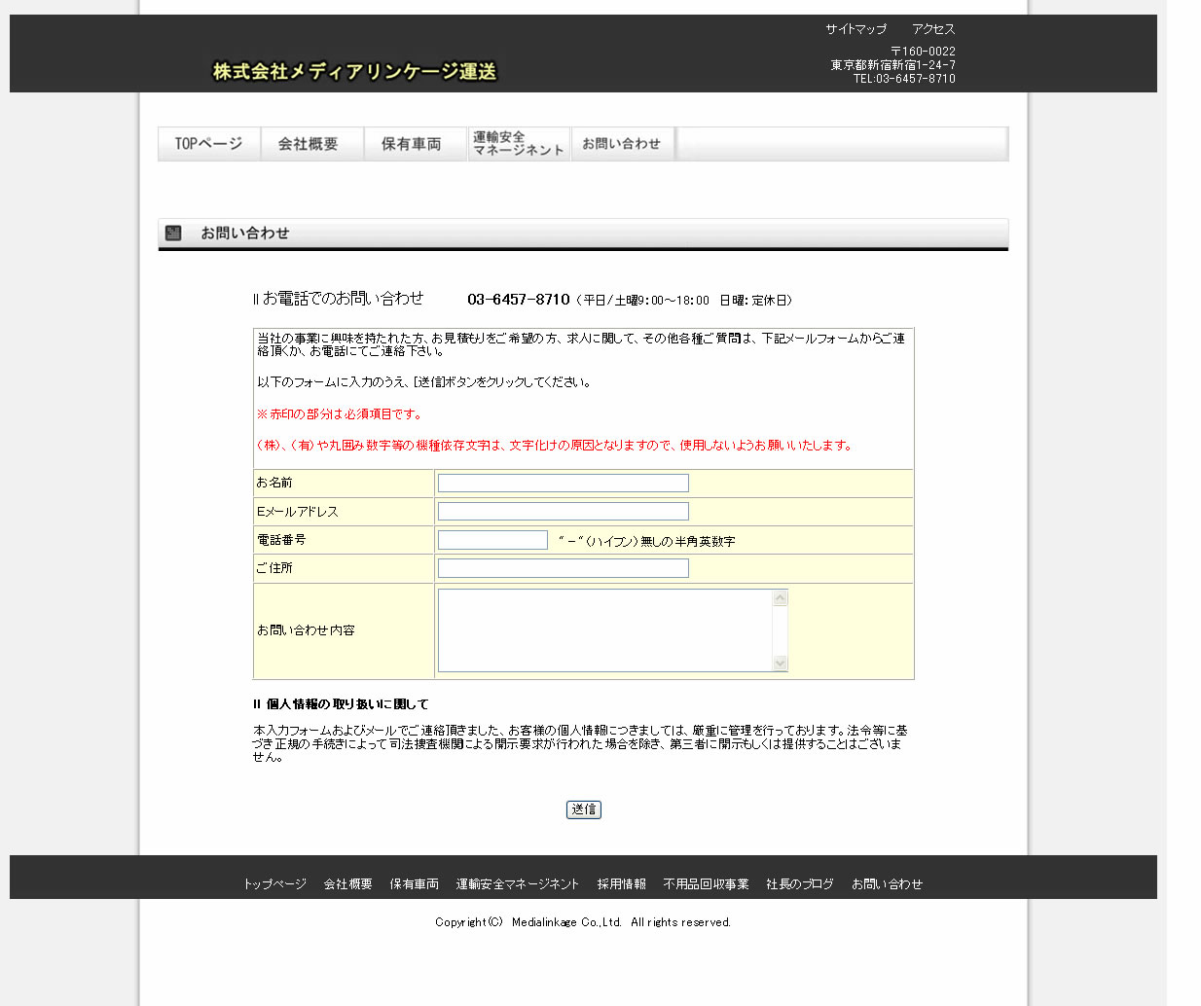Open footer link 不用品回収事業

click(707, 884)
